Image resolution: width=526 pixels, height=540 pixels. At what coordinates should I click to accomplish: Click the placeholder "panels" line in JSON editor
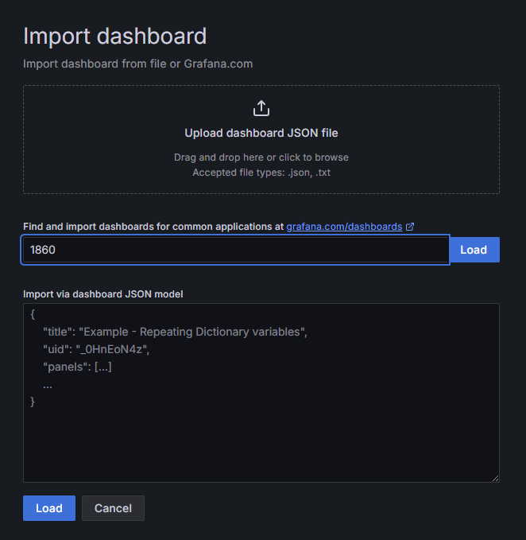tap(77, 367)
